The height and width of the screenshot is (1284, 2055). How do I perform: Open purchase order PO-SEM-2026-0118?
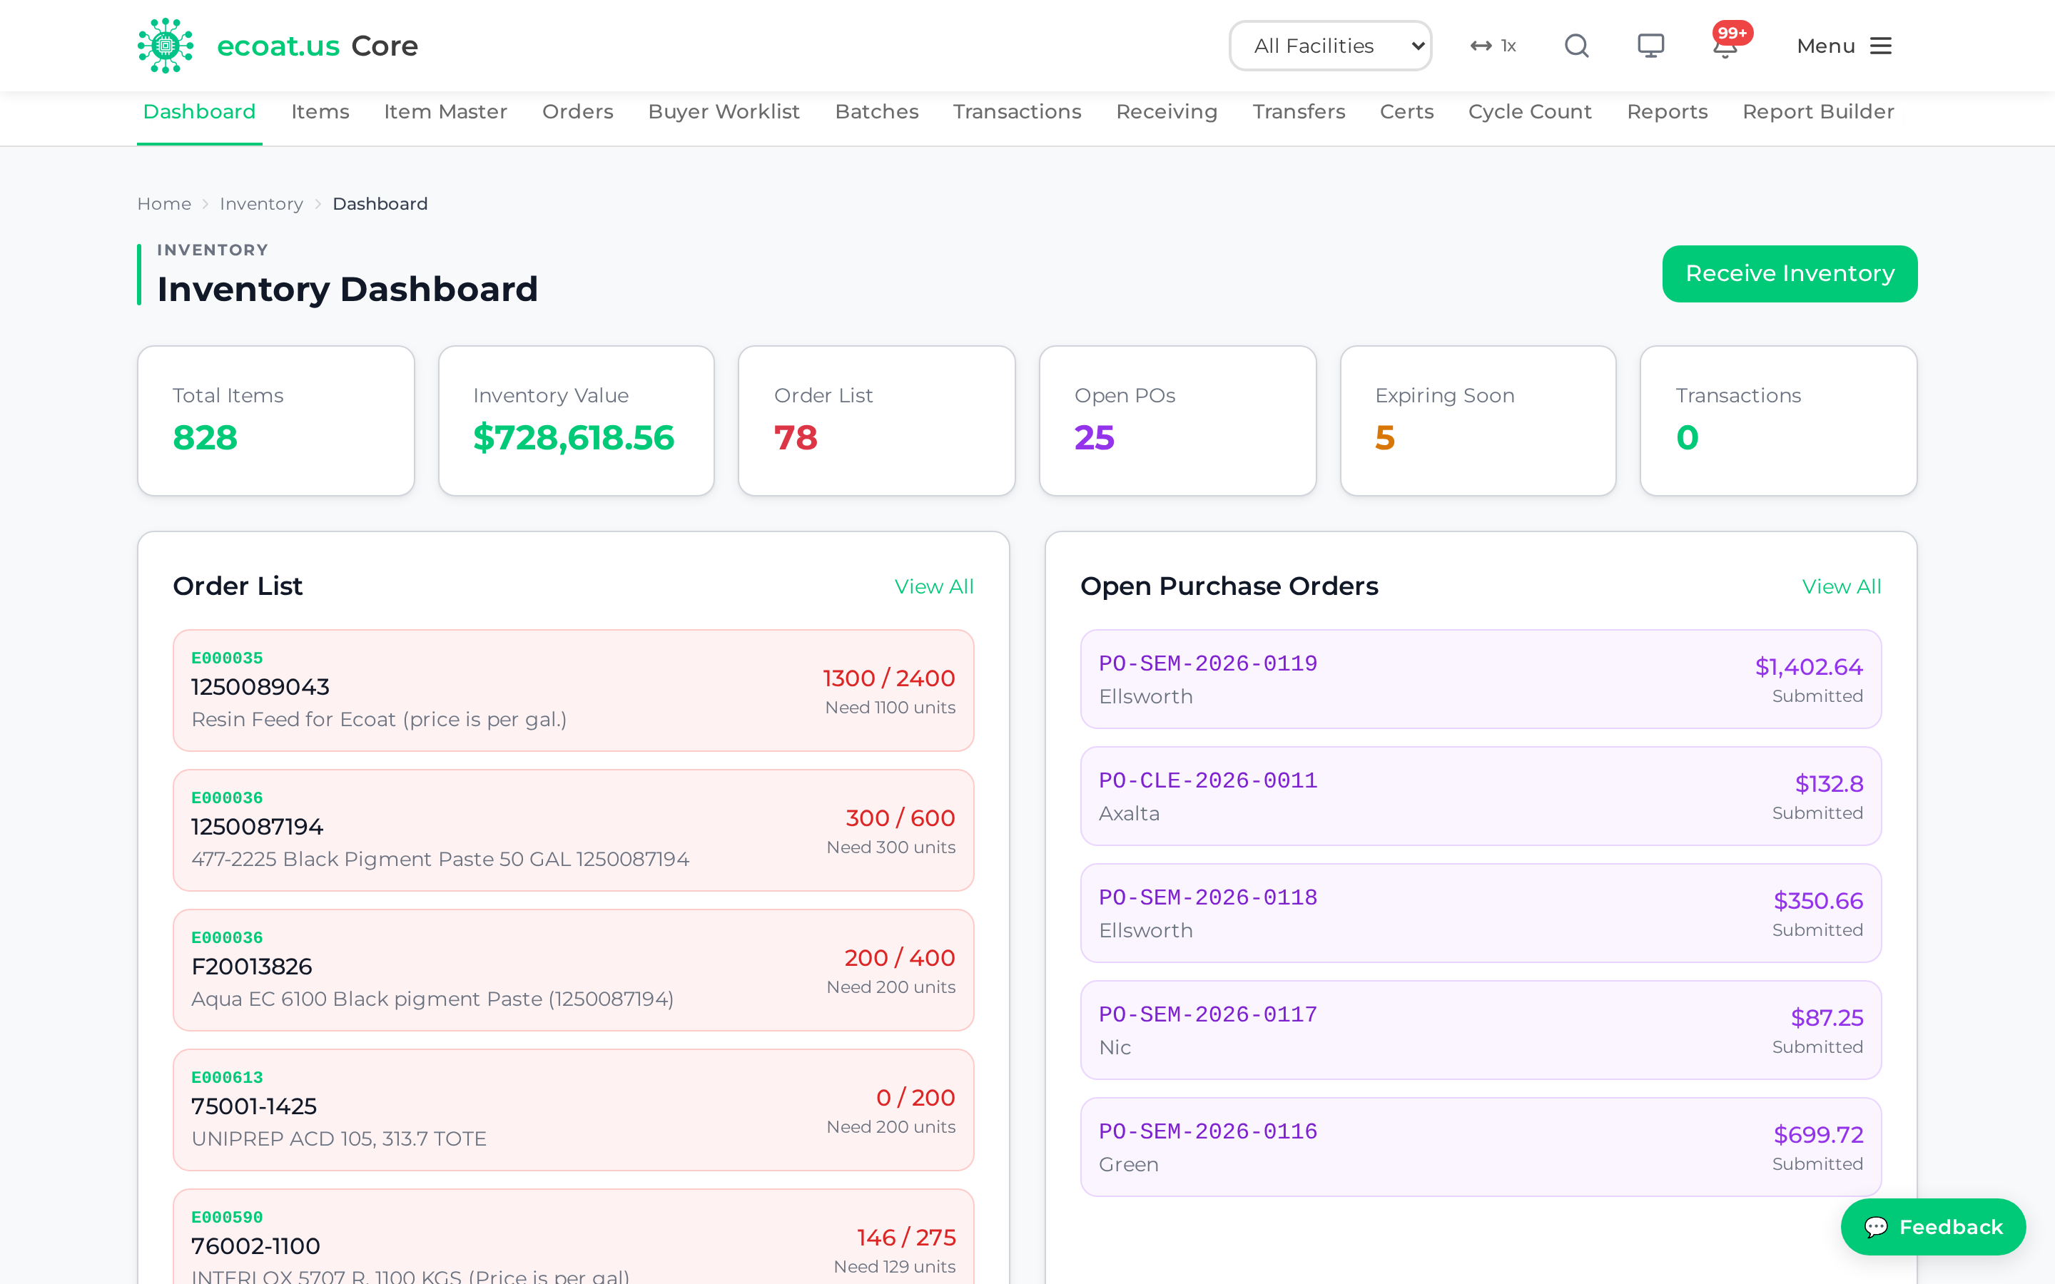coord(1480,913)
